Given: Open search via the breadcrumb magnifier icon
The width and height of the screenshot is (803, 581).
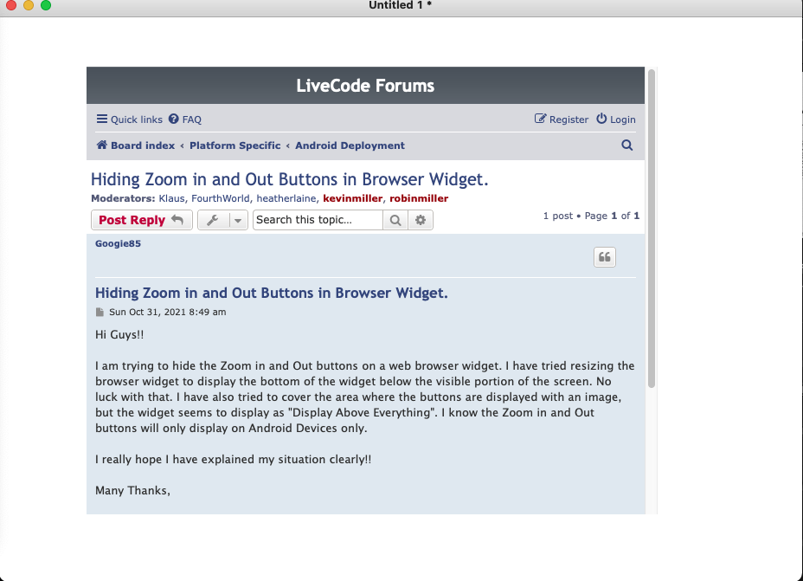Looking at the screenshot, I should pyautogui.click(x=626, y=145).
